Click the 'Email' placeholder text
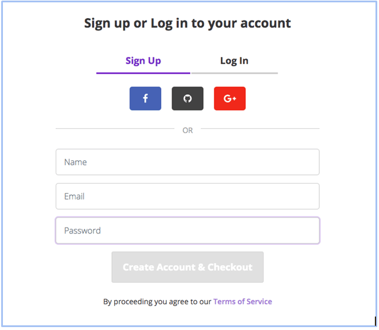Image resolution: width=379 pixels, height=330 pixels. point(74,196)
